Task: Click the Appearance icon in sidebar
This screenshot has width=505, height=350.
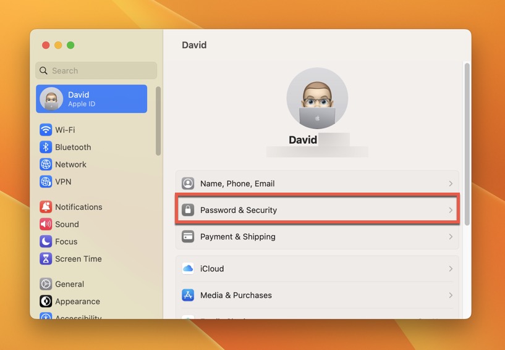Action: [x=46, y=301]
